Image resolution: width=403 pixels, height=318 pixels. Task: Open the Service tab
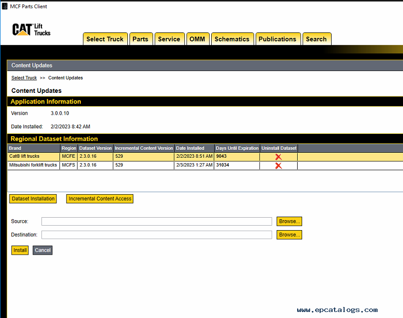pyautogui.click(x=169, y=39)
